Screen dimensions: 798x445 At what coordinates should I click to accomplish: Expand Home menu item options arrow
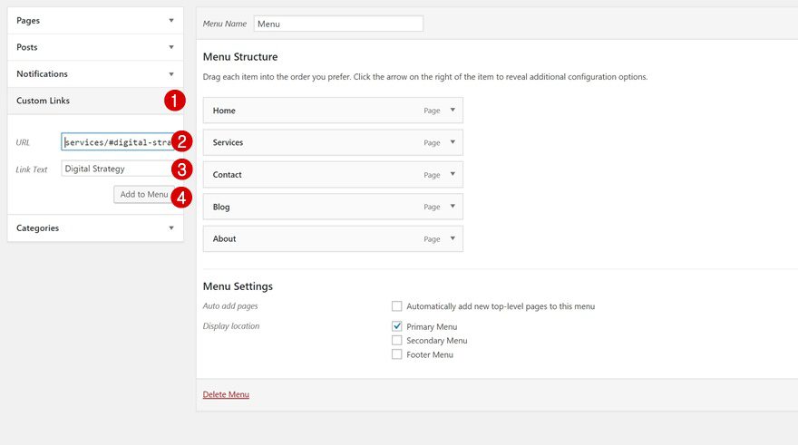click(453, 110)
